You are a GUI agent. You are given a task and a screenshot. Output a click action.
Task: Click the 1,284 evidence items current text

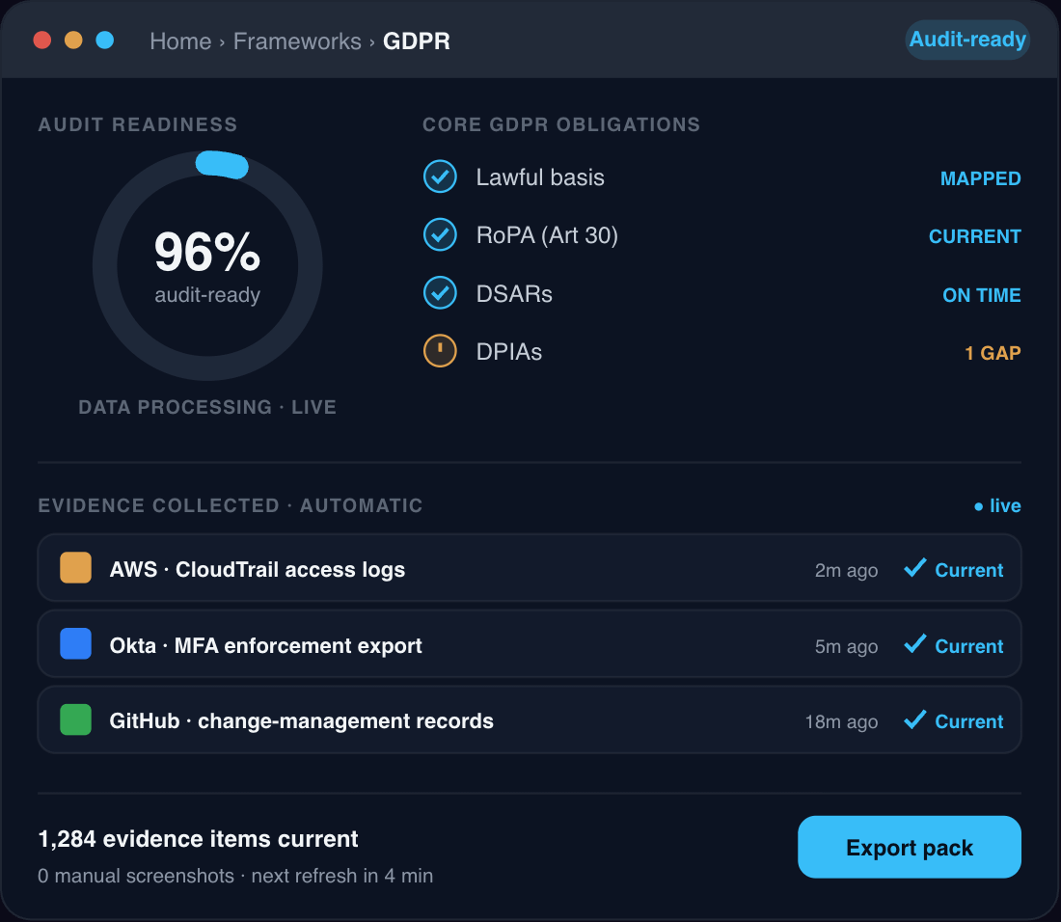(198, 839)
